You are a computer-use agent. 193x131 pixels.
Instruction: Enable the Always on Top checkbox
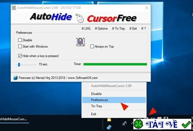pos(92,47)
